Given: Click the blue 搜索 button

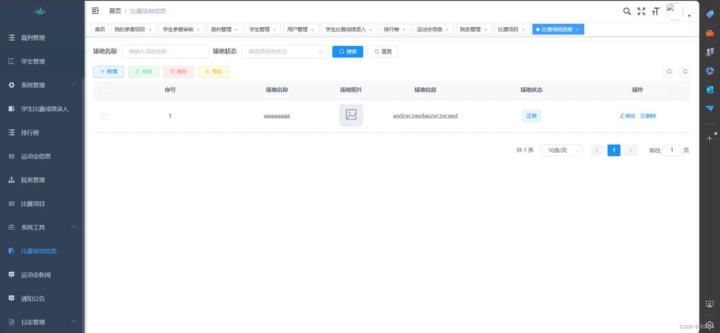Looking at the screenshot, I should (x=348, y=51).
